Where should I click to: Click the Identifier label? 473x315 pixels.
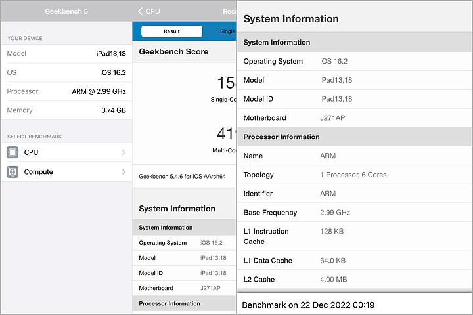pyautogui.click(x=258, y=194)
